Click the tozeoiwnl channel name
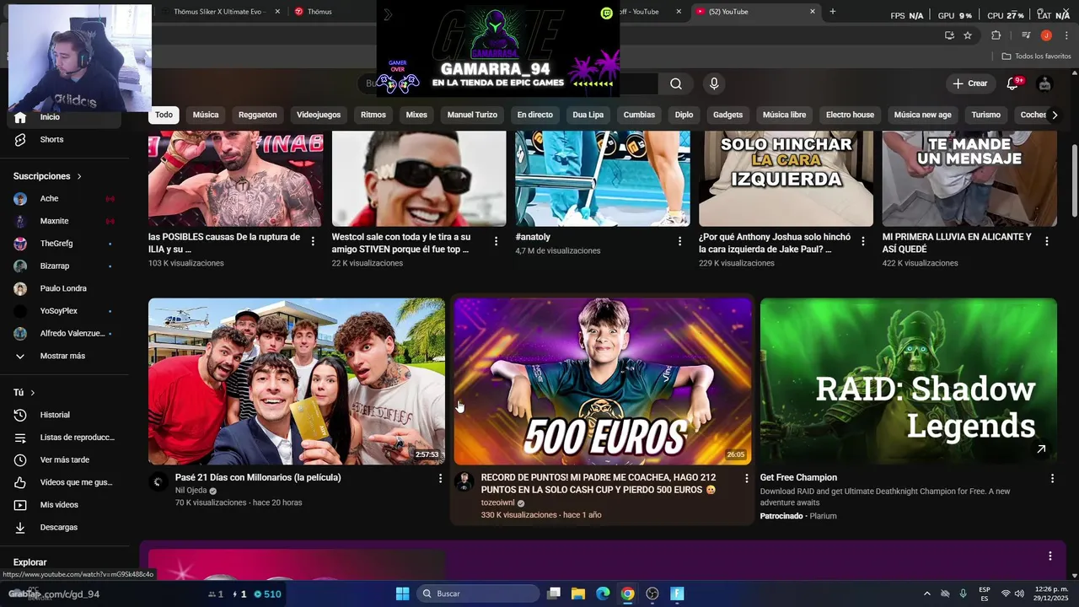1079x607 pixels. pos(497,502)
